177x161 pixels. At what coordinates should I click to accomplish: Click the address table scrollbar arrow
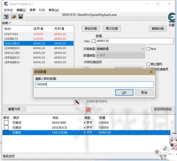172,122
